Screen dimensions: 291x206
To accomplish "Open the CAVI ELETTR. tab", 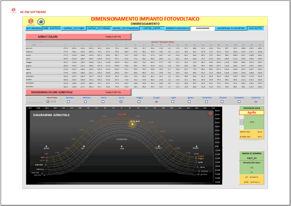I will pos(256,28).
